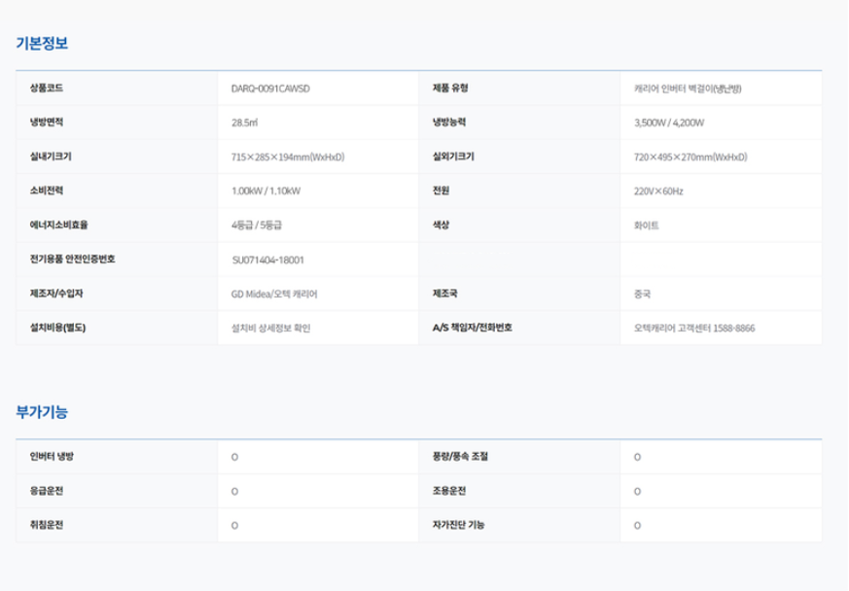Click the cooling area value 28.5㎡
This screenshot has width=849, height=591.
244,123
